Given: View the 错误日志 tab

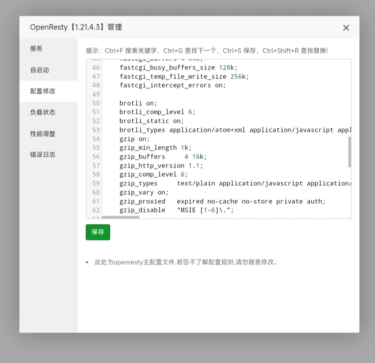Looking at the screenshot, I should (x=43, y=155).
